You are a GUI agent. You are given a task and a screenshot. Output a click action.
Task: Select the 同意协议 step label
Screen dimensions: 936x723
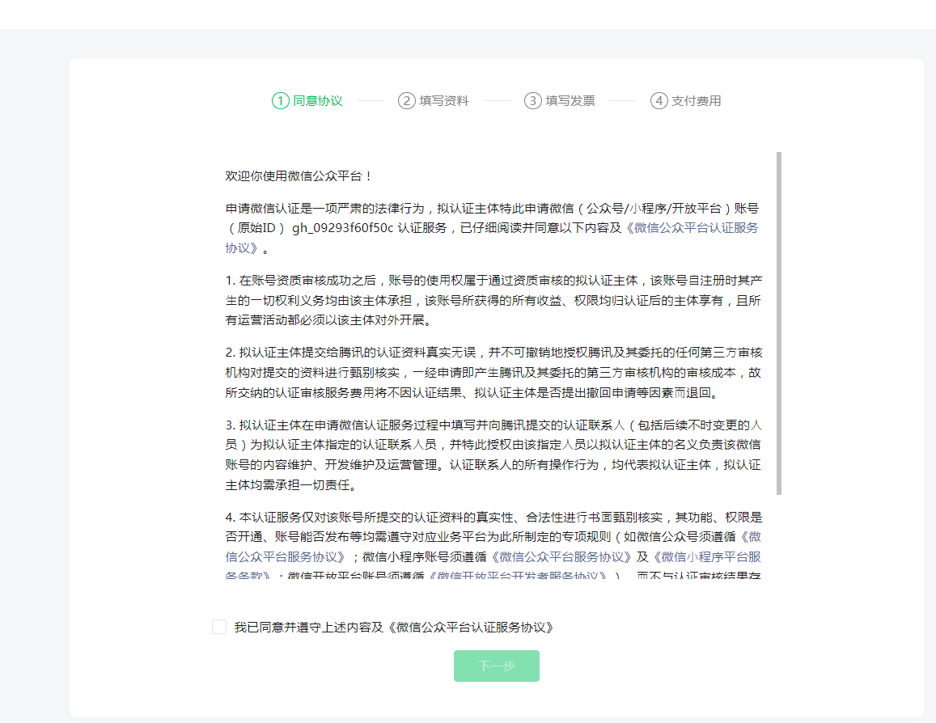pos(318,101)
